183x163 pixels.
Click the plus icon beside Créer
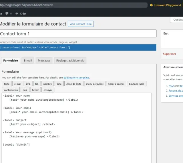[17, 13]
